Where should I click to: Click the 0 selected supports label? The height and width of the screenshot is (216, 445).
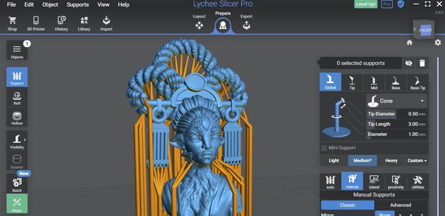click(361, 63)
